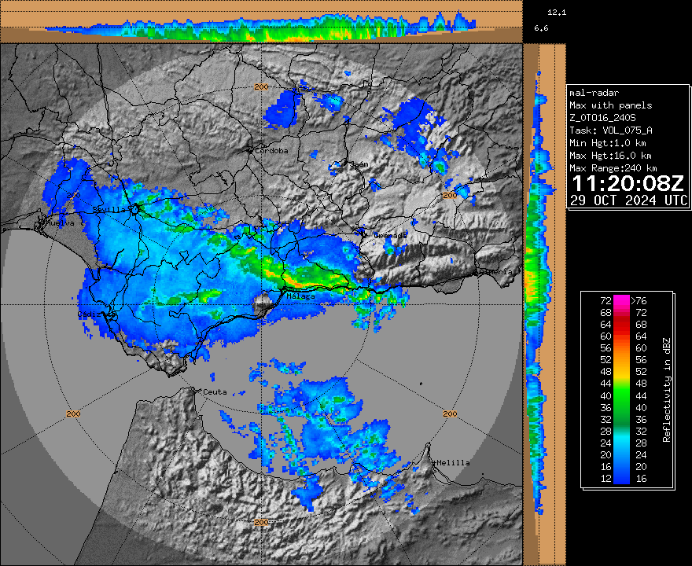Click the 11:20:08Z timestamp

coord(627,184)
